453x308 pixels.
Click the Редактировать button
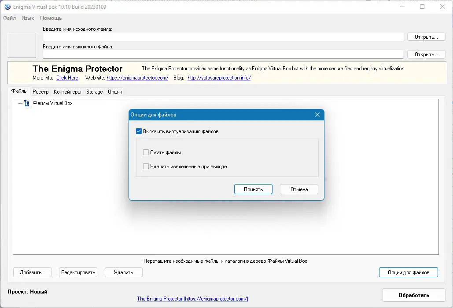[x=78, y=272]
